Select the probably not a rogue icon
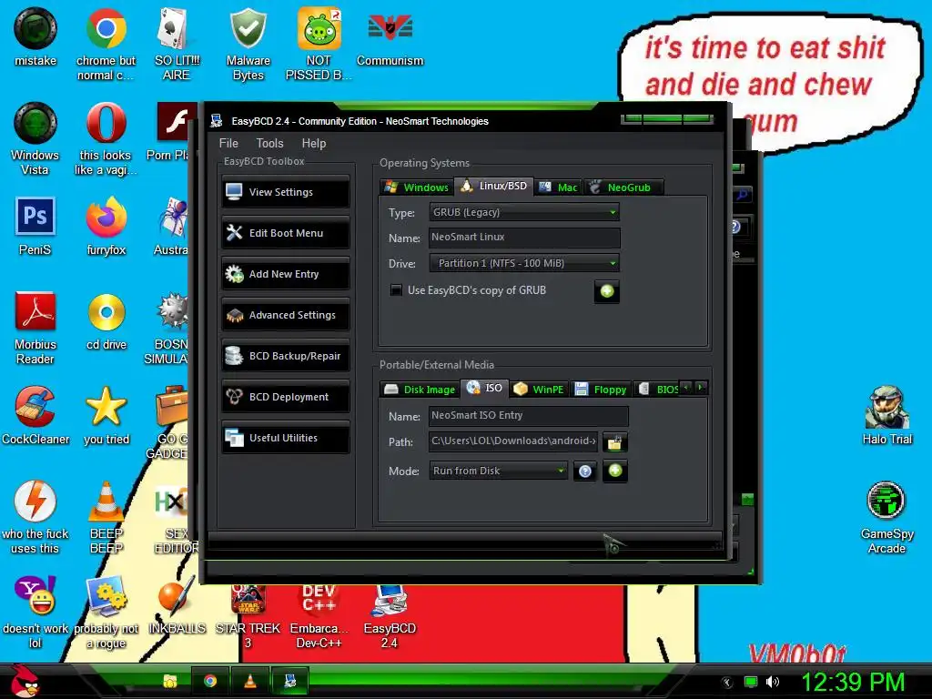 (x=106, y=613)
